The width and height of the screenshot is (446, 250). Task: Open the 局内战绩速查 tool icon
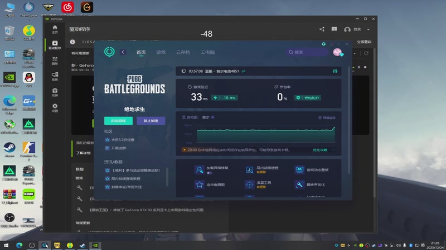click(249, 170)
